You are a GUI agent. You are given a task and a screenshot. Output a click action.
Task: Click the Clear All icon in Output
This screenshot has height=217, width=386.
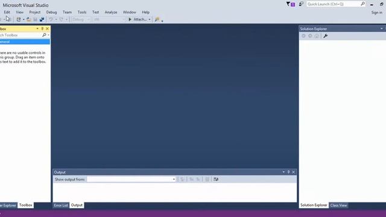pyautogui.click(x=207, y=180)
